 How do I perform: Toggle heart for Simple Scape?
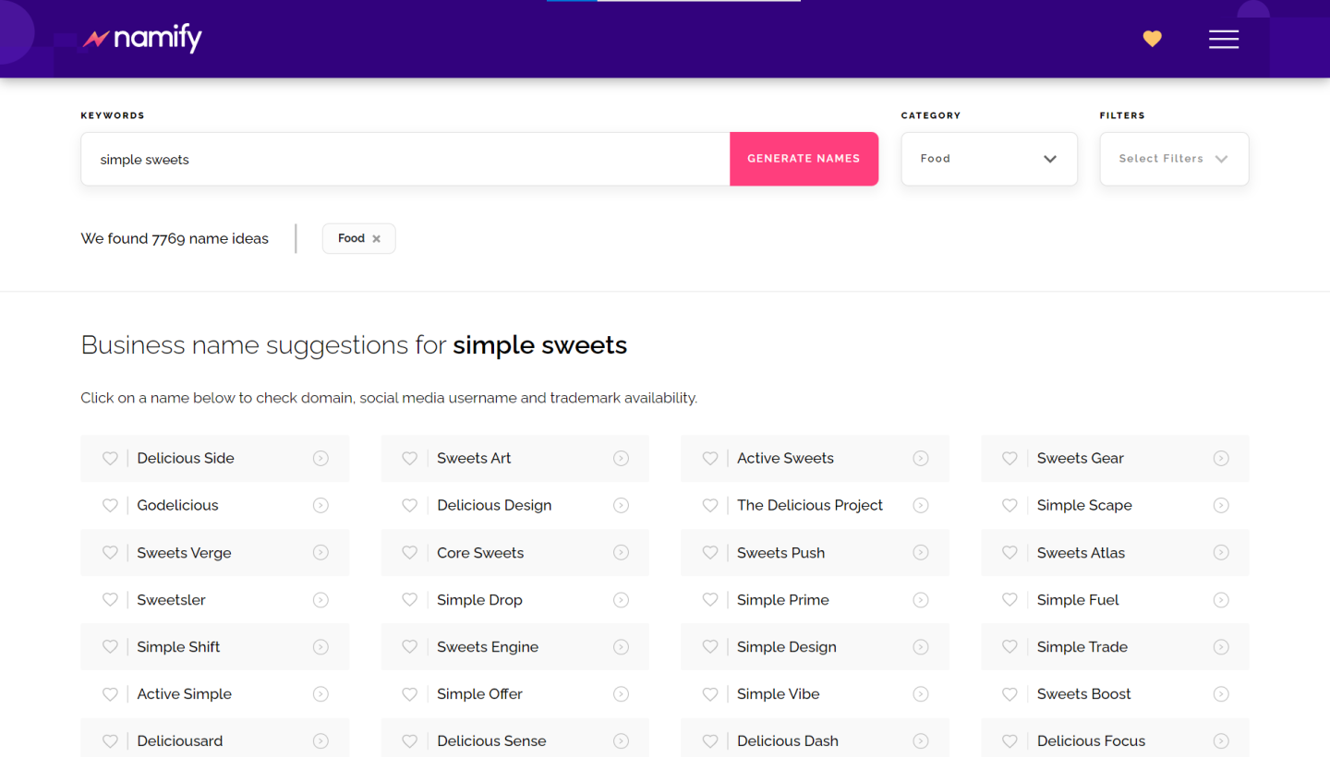click(1010, 506)
